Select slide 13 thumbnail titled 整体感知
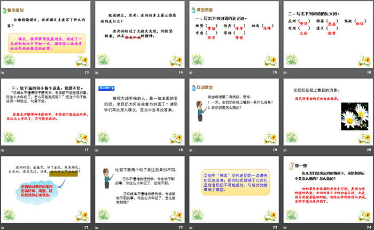 point(45,35)
